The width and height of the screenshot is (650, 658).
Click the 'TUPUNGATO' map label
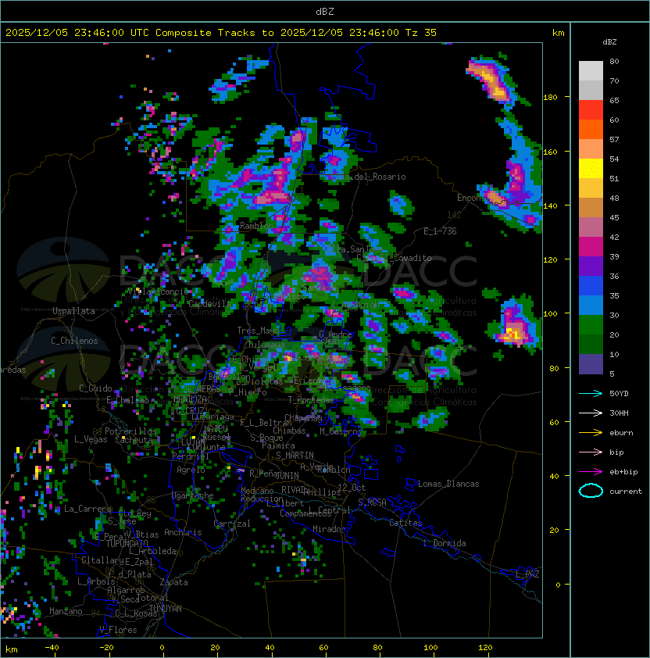tap(127, 543)
